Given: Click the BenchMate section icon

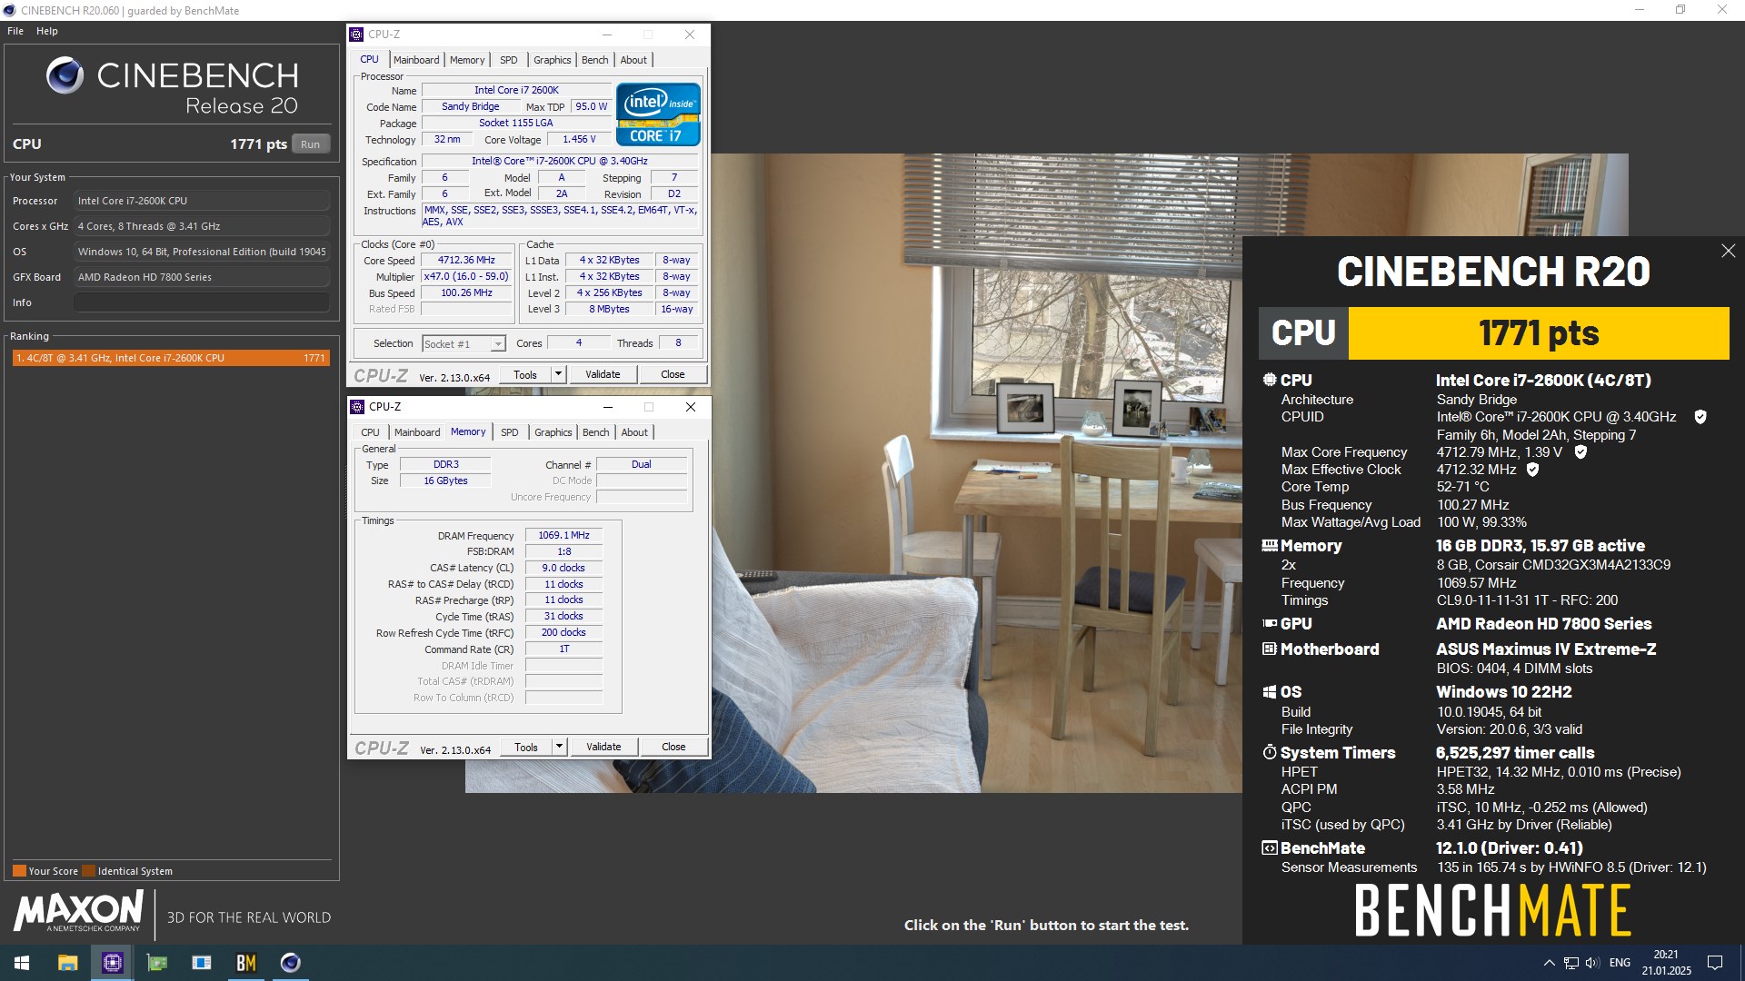Looking at the screenshot, I should coord(1270,847).
